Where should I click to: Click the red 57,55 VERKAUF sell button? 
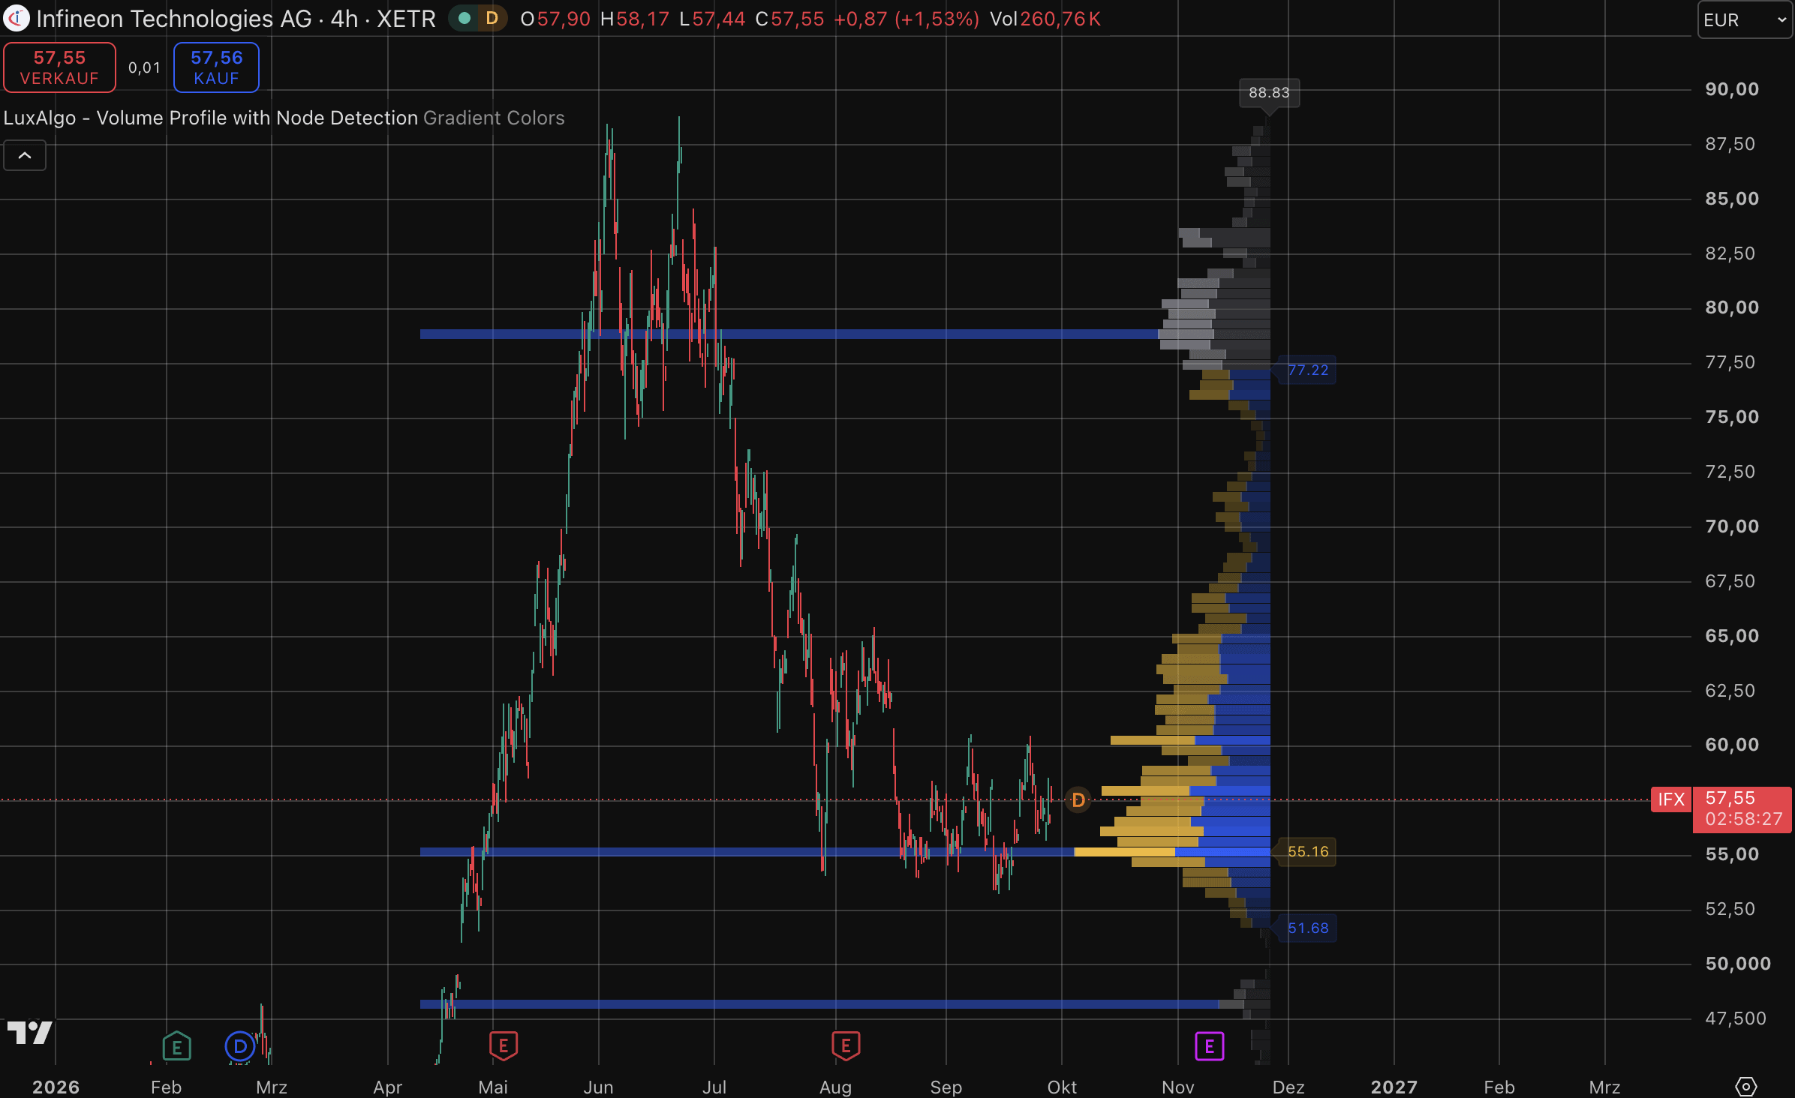[x=60, y=67]
